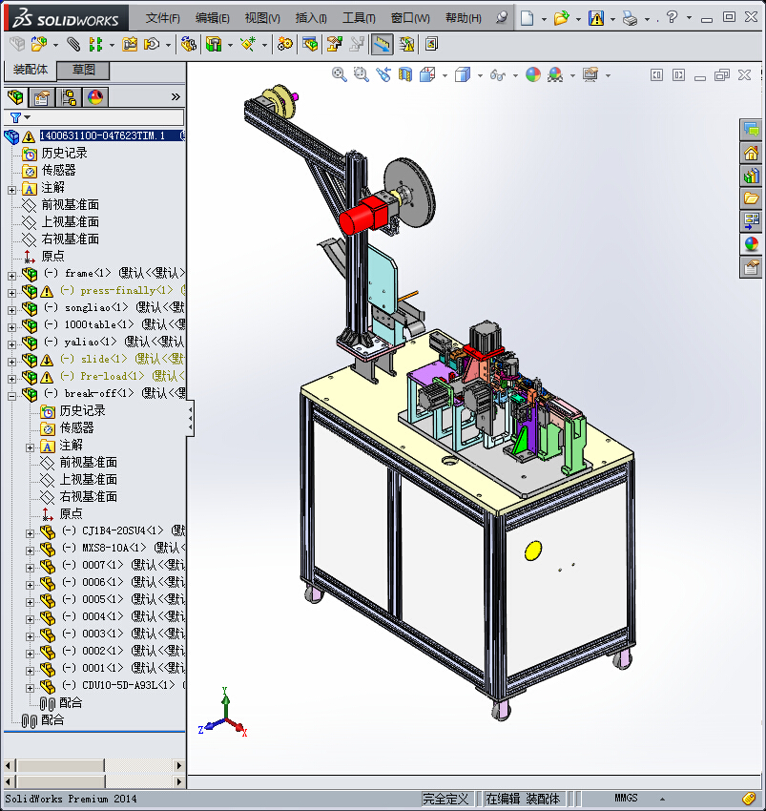Image resolution: width=766 pixels, height=811 pixels.
Task: Open the File Explorer folder pane
Action: [751, 198]
